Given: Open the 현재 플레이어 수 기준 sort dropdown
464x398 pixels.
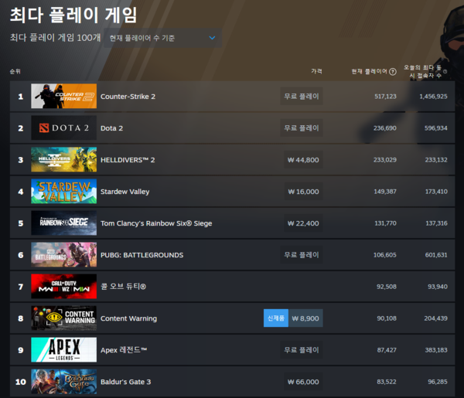Looking at the screenshot, I should pos(162,38).
